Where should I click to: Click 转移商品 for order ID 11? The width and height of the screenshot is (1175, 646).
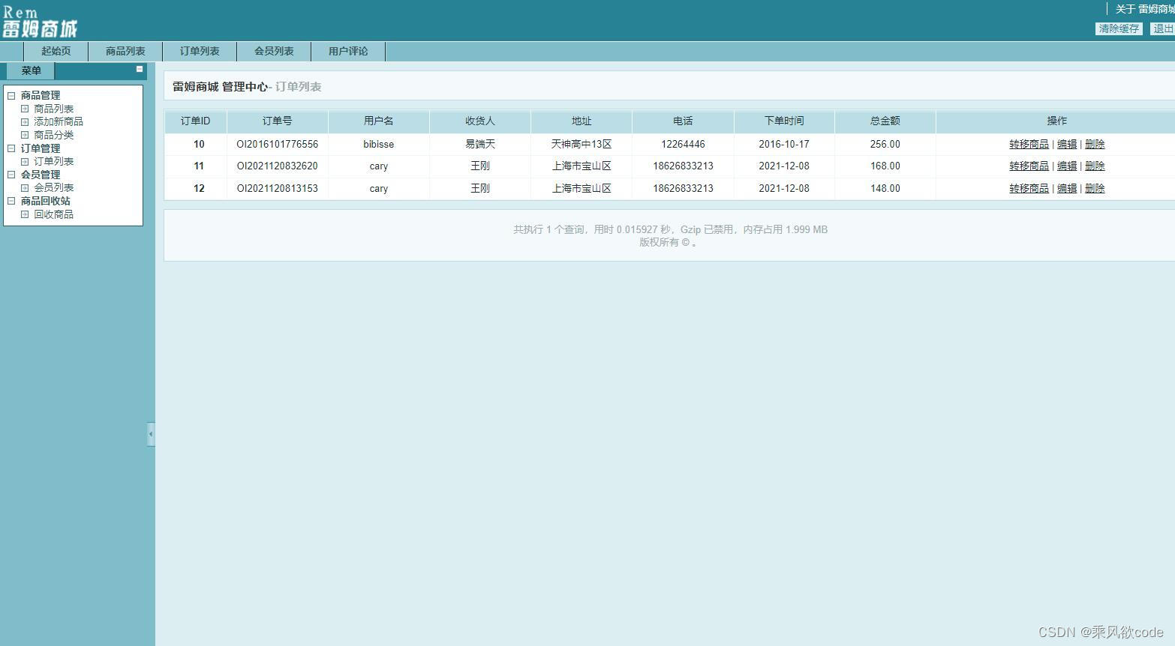(x=1029, y=166)
